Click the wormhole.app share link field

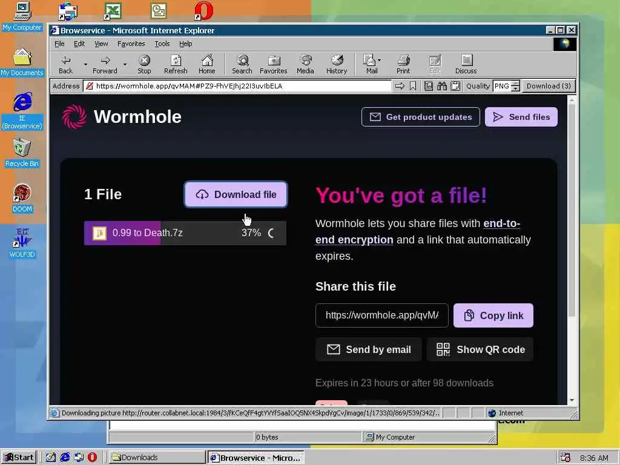click(x=382, y=315)
